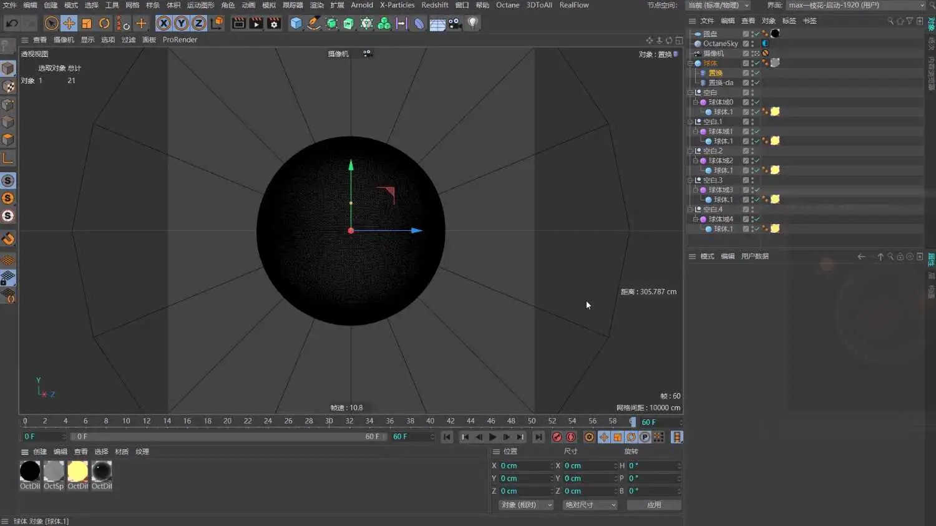Image resolution: width=936 pixels, height=526 pixels.
Task: Click Record Active Objects keyframe button
Action: [x=557, y=437]
